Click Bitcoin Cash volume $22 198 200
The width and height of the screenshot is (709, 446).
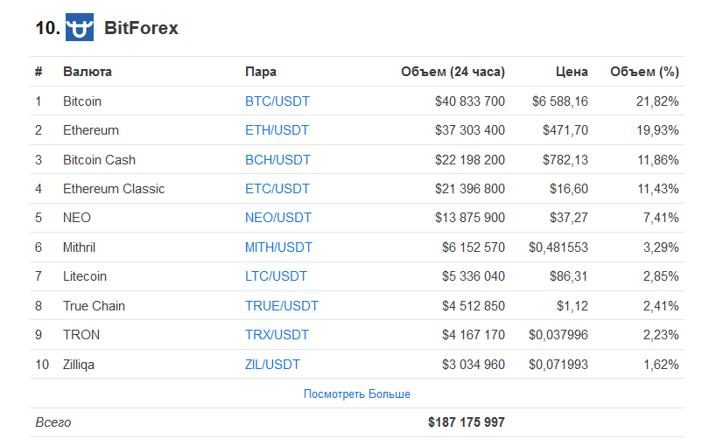click(470, 160)
